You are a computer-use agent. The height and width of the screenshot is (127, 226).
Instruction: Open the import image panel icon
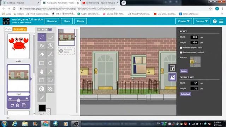172,77
